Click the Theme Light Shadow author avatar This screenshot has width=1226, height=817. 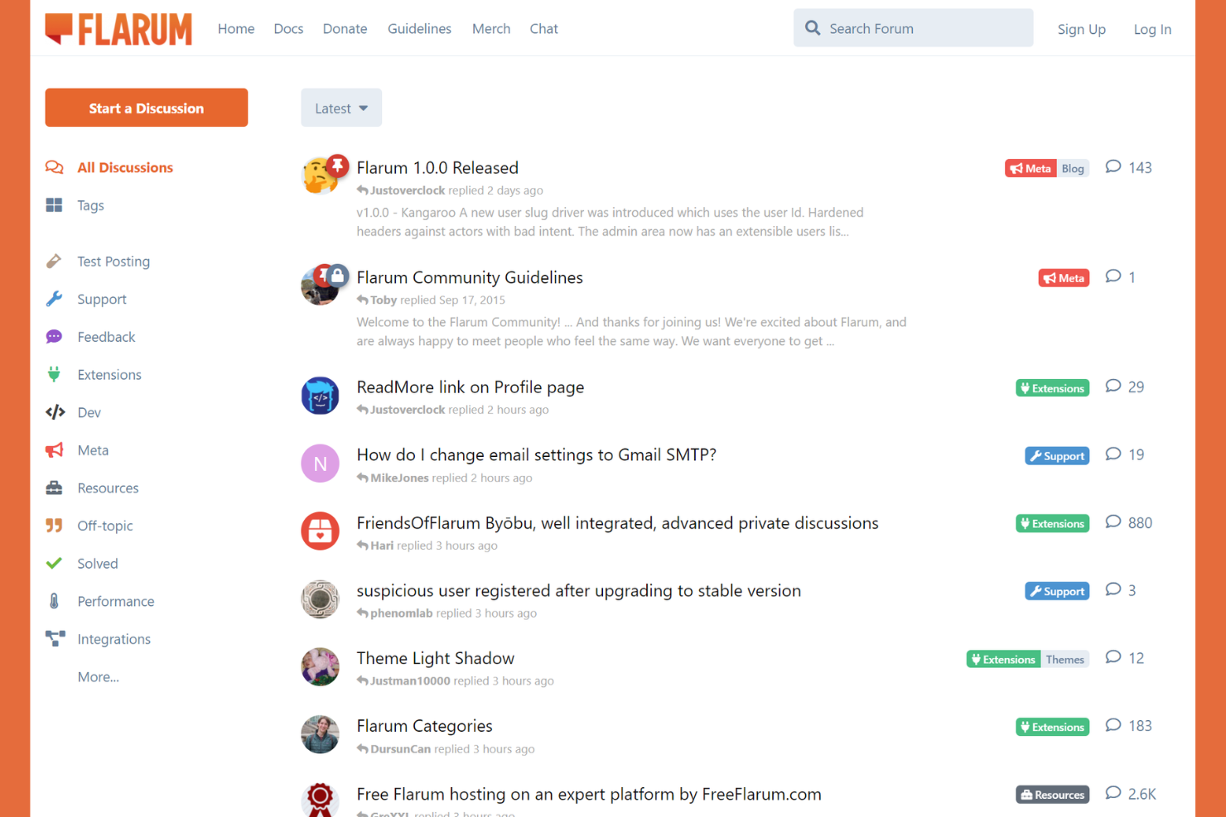(x=321, y=667)
